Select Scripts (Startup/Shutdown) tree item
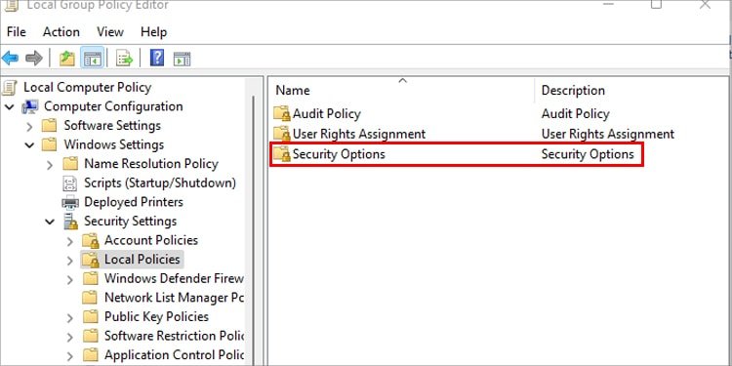 tap(160, 183)
